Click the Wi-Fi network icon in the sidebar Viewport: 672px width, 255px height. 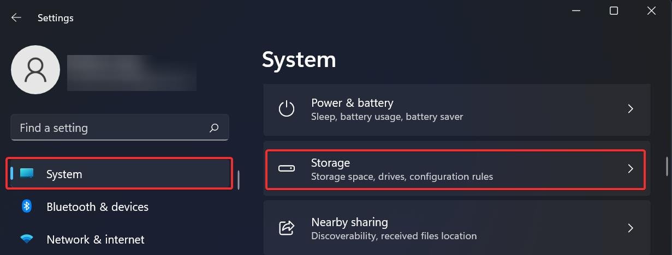point(26,239)
